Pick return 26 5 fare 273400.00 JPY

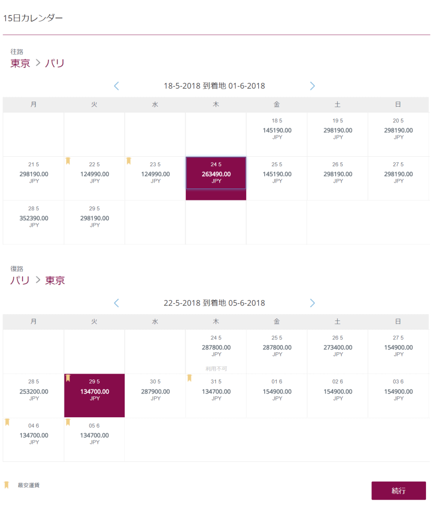point(338,352)
